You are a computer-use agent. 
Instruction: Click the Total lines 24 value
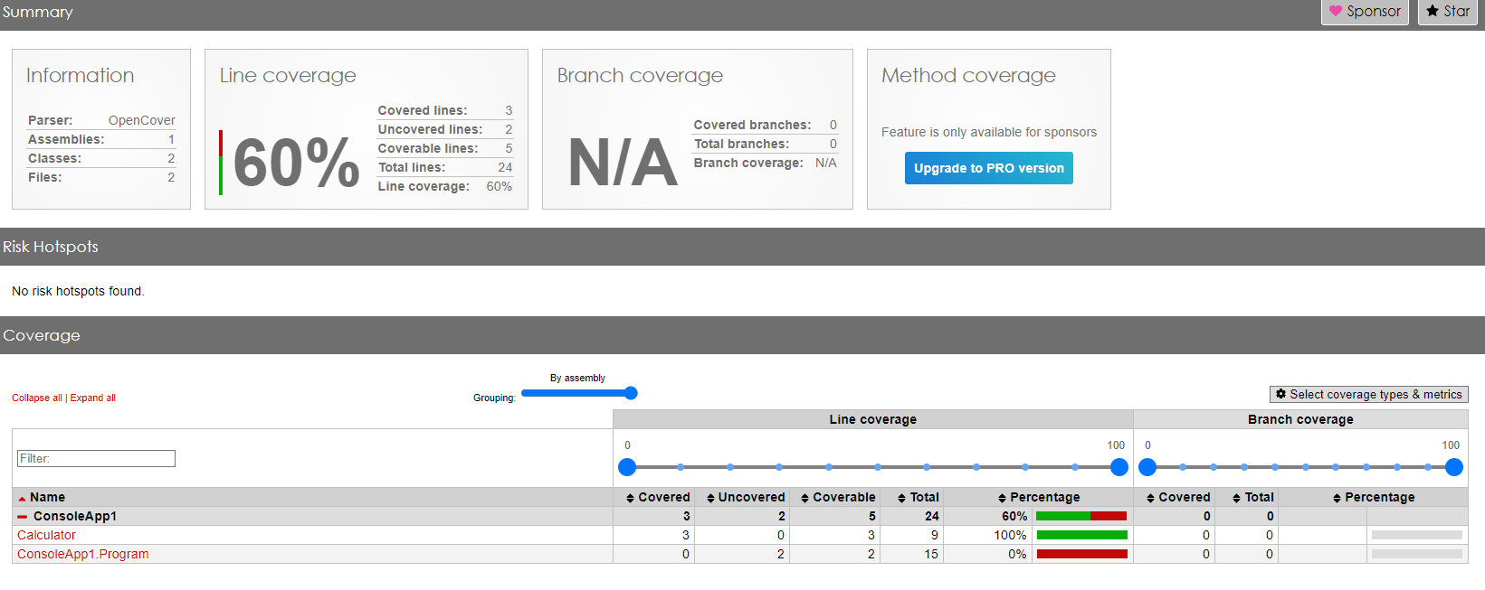click(x=505, y=167)
